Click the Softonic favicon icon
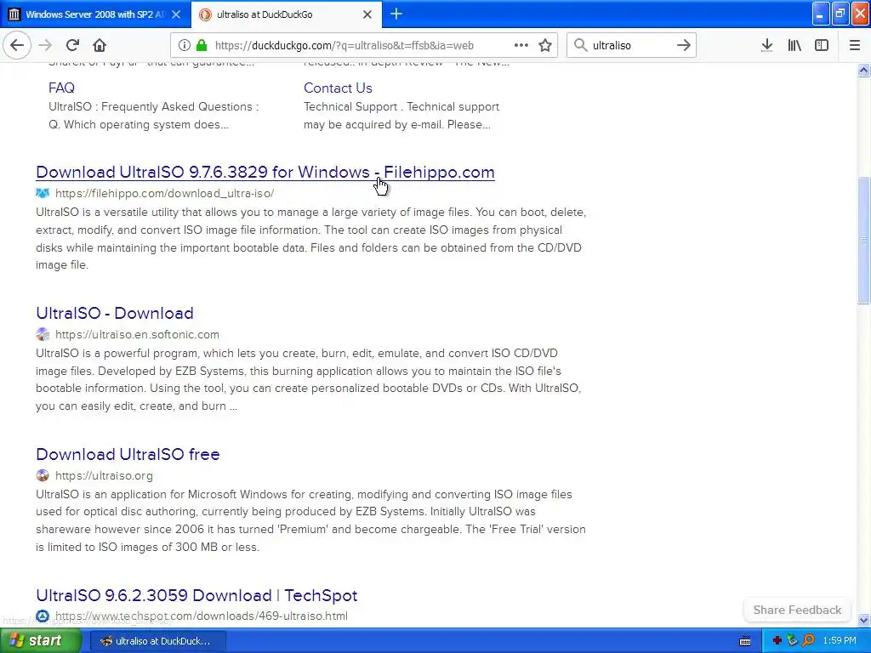Screen dimensions: 871x653 tap(43, 334)
